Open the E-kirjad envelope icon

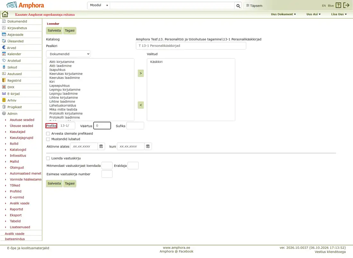[4, 93]
